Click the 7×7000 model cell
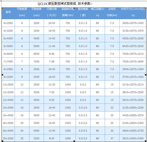Screen dimensions: 147x142 tap(8, 62)
